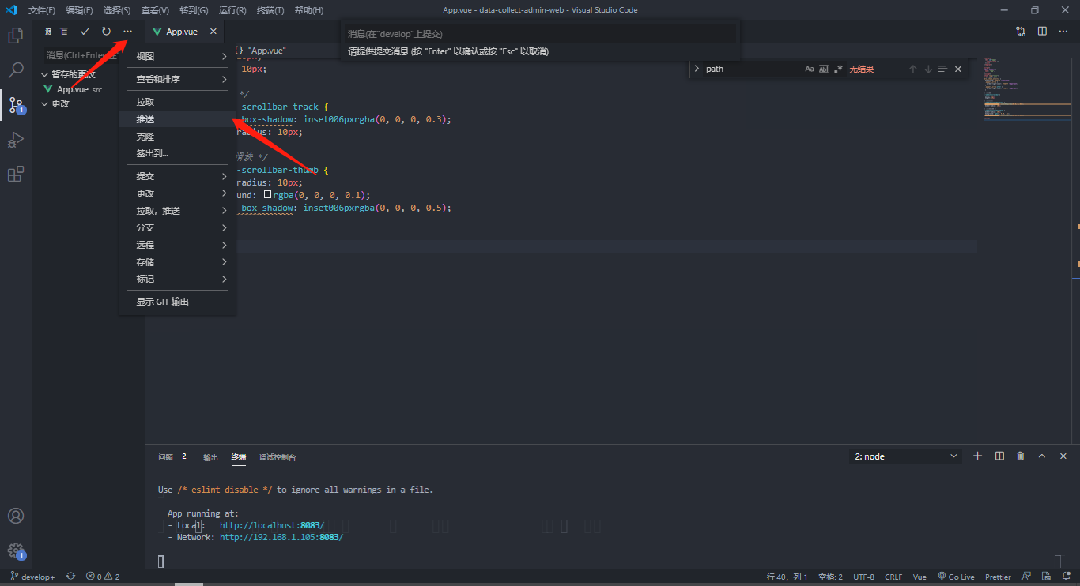Image resolution: width=1080 pixels, height=586 pixels.
Task: Open the Search view in activity bar
Action: [15, 70]
